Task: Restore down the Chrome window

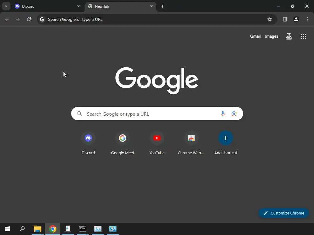Action: click(293, 6)
